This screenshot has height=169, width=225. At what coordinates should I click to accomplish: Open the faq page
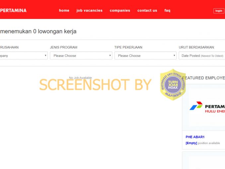(167, 11)
